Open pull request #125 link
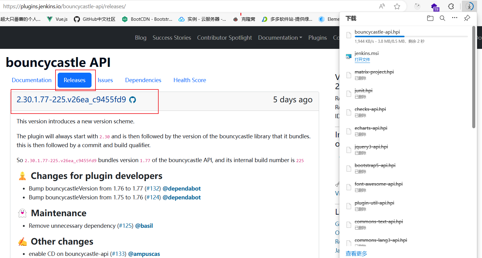This screenshot has width=482, height=258. pyautogui.click(x=125, y=226)
